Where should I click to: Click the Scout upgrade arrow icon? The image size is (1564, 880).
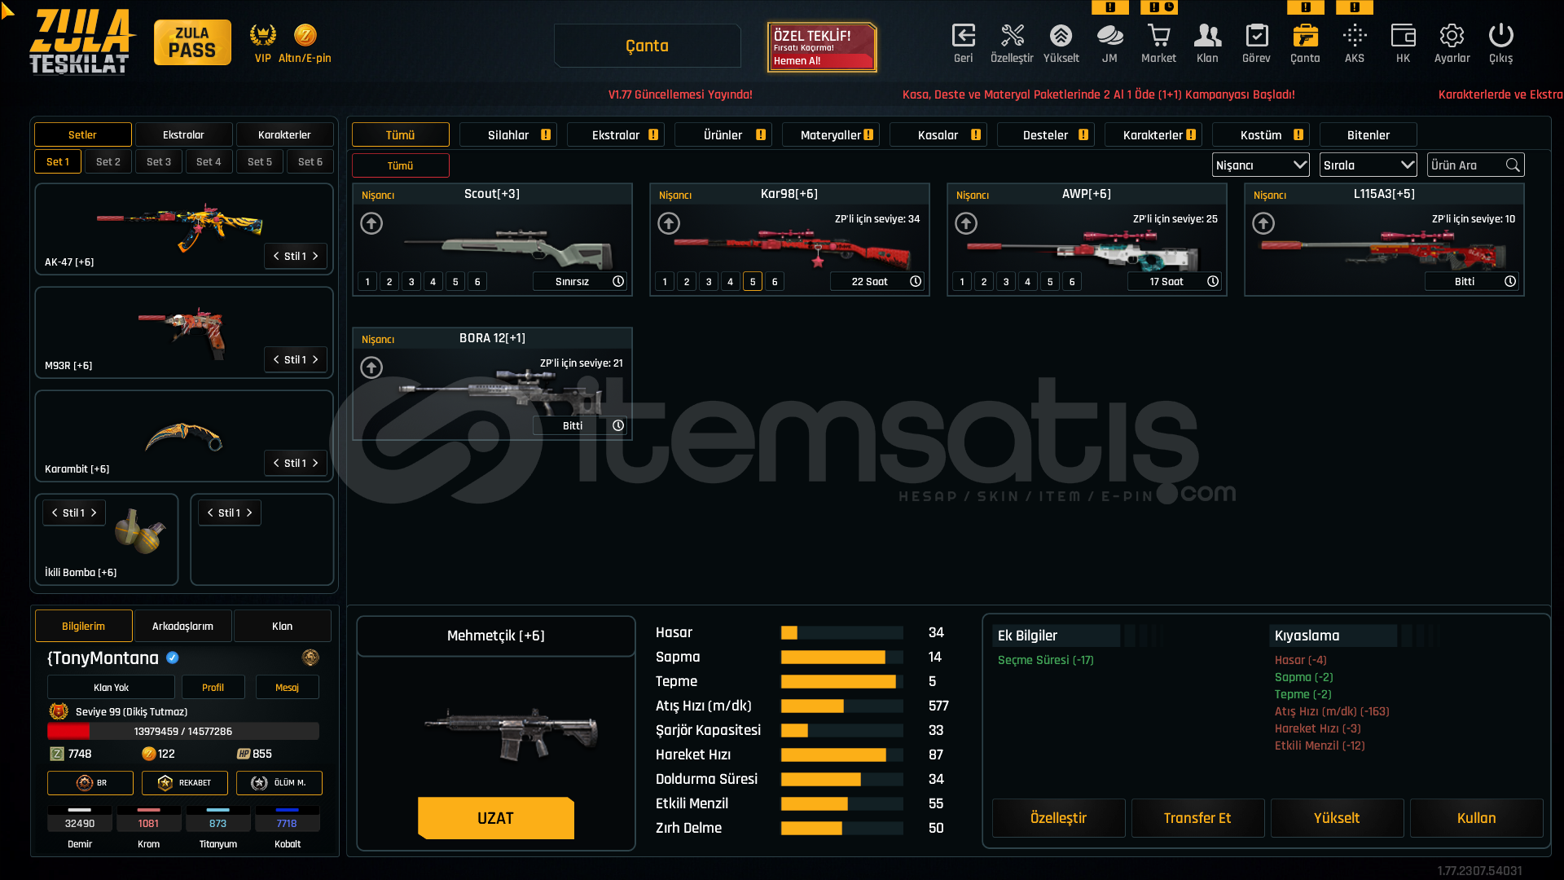(371, 223)
